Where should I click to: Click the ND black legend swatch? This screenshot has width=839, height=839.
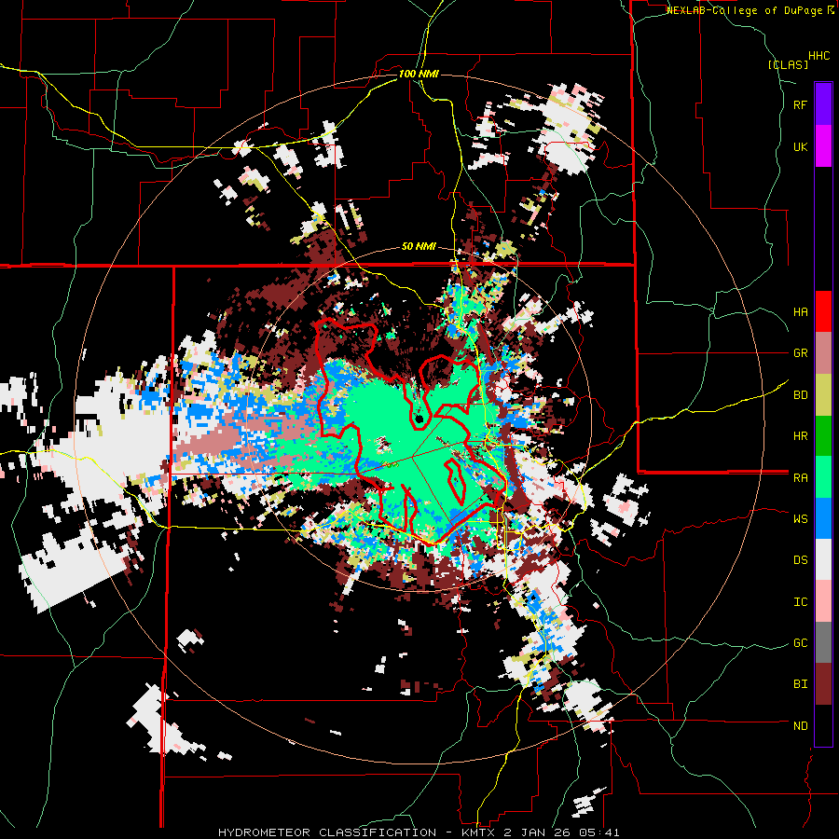coord(823,725)
